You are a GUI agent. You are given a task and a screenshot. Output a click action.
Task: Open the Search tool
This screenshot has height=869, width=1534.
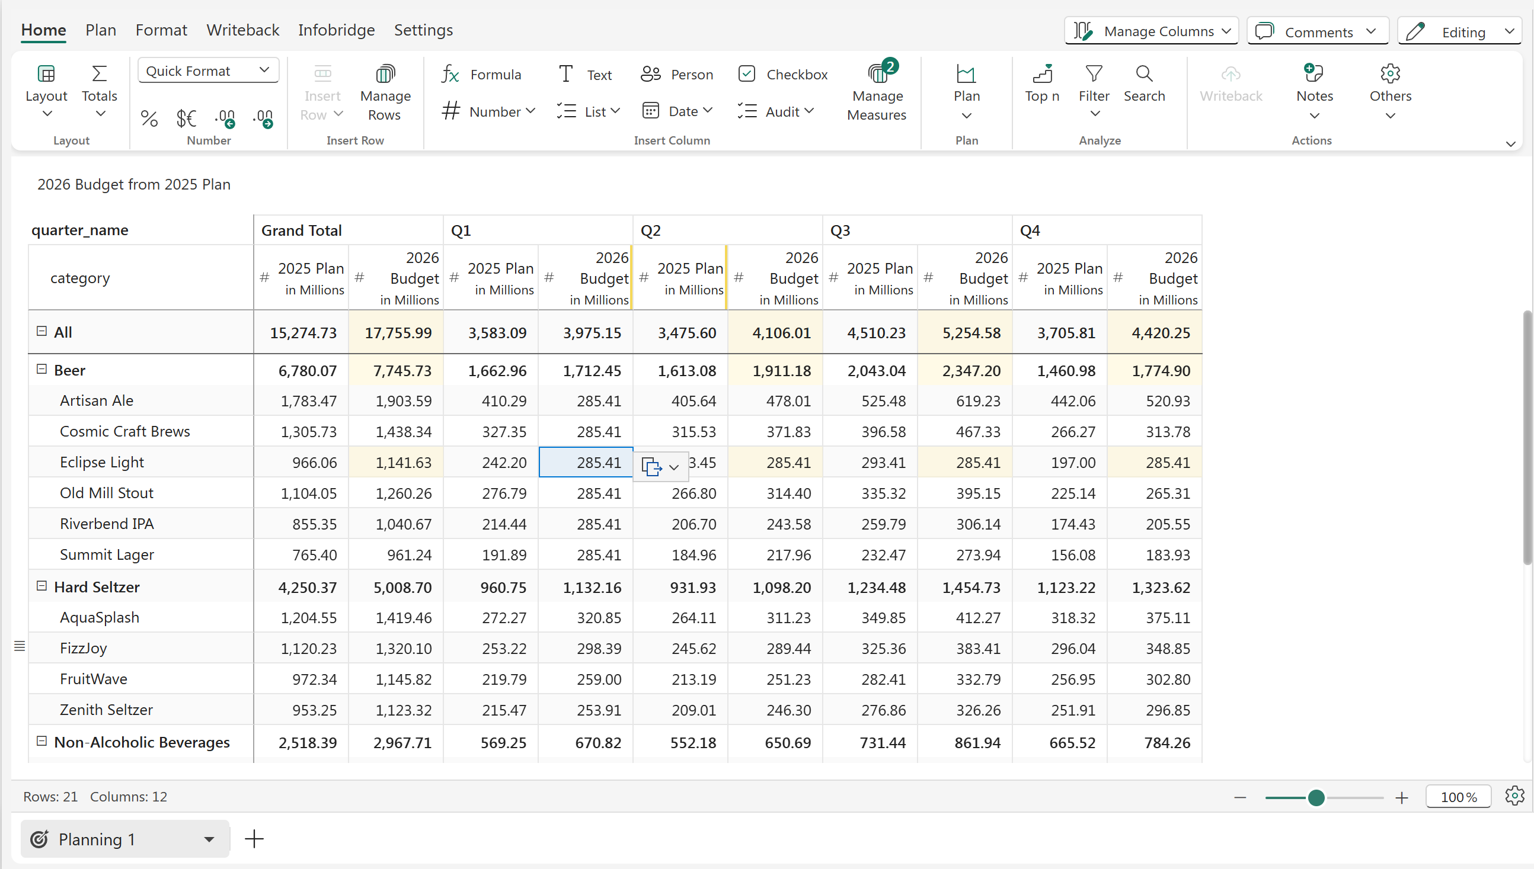tap(1143, 83)
